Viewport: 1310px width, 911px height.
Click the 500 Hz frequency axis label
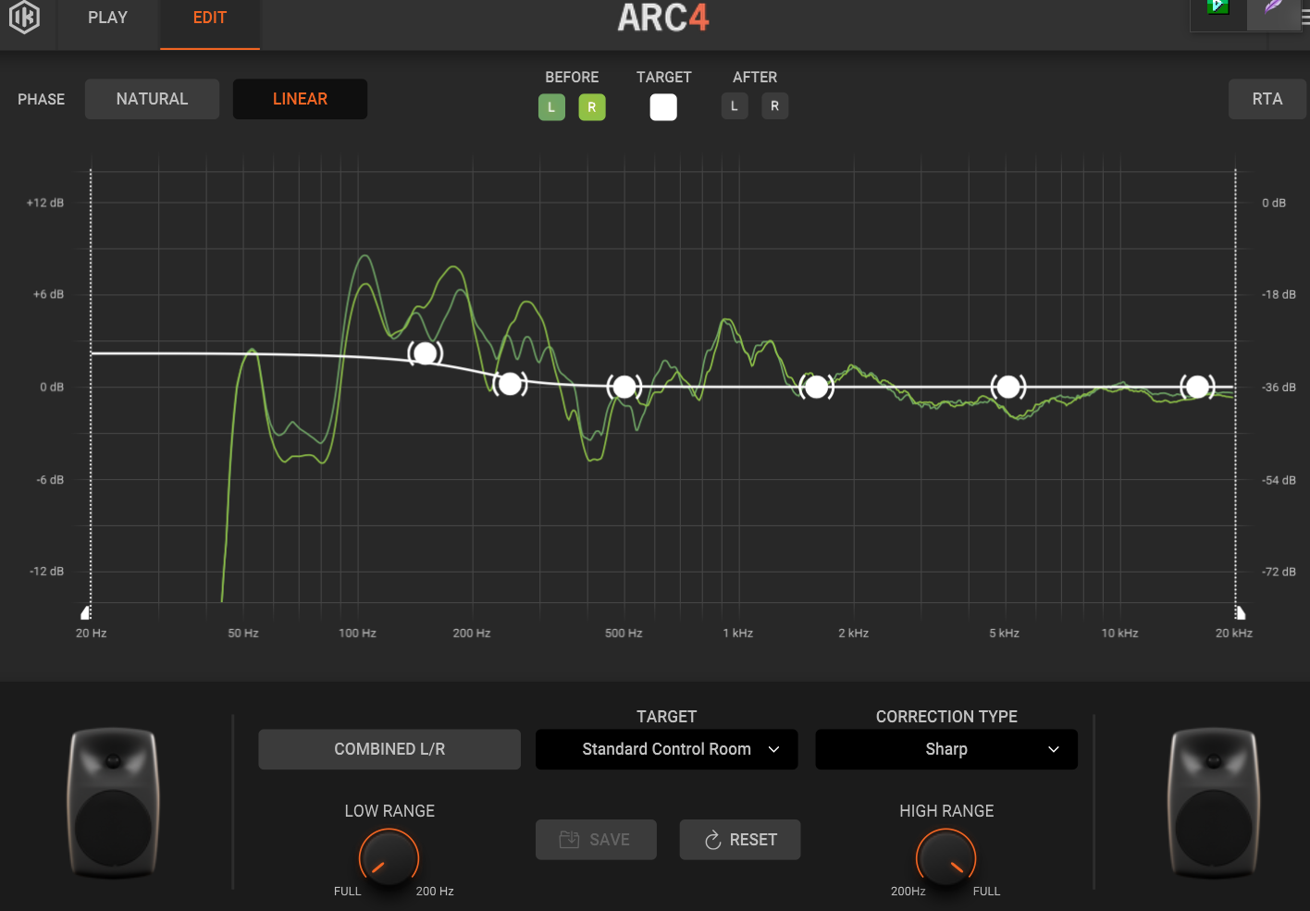[x=624, y=634]
